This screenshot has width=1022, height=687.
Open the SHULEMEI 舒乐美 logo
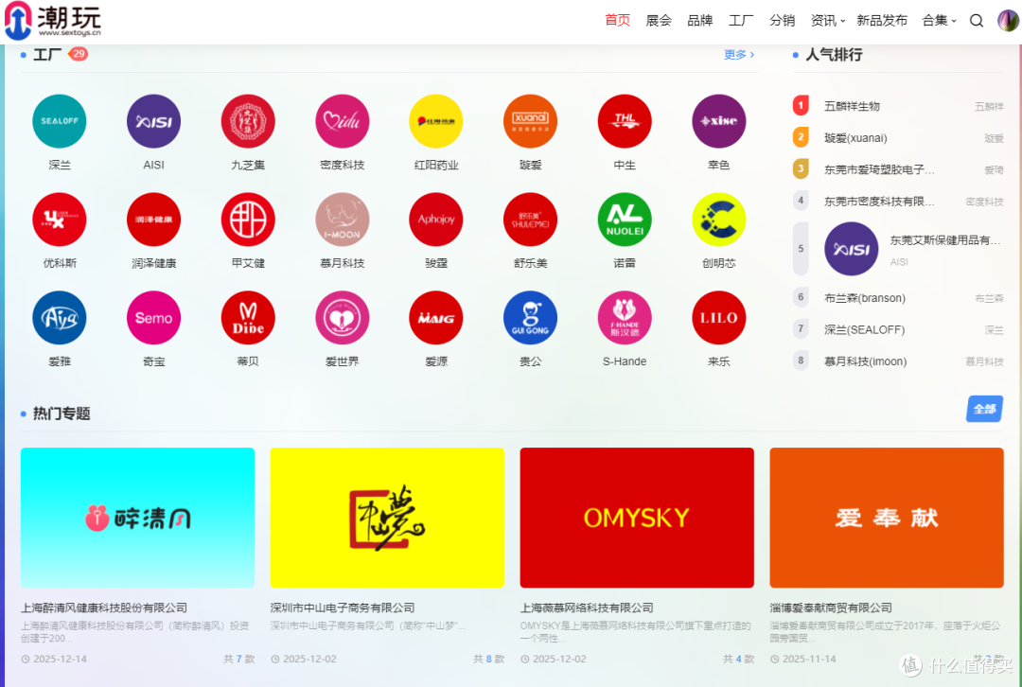(x=531, y=220)
